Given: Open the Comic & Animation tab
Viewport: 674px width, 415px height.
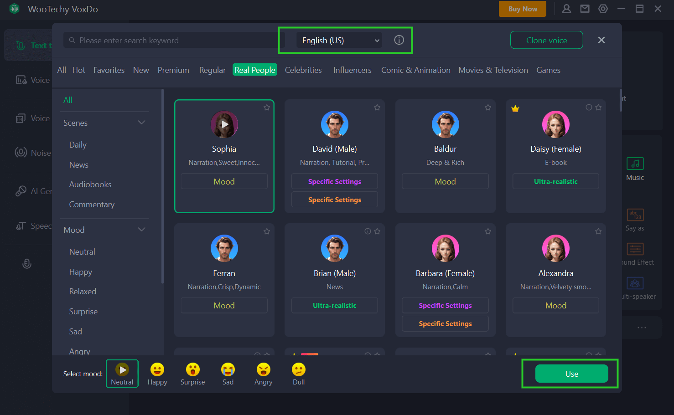Looking at the screenshot, I should tap(415, 70).
